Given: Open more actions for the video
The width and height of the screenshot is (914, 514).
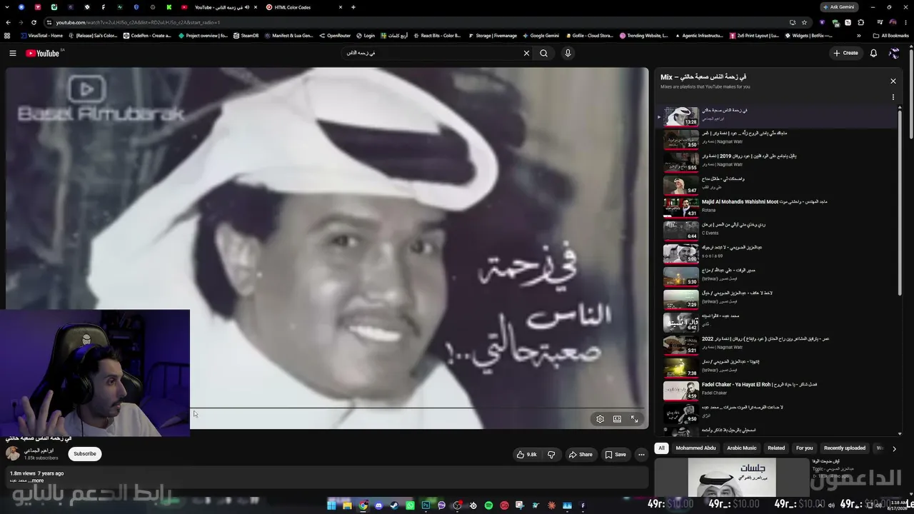Looking at the screenshot, I should click(641, 454).
